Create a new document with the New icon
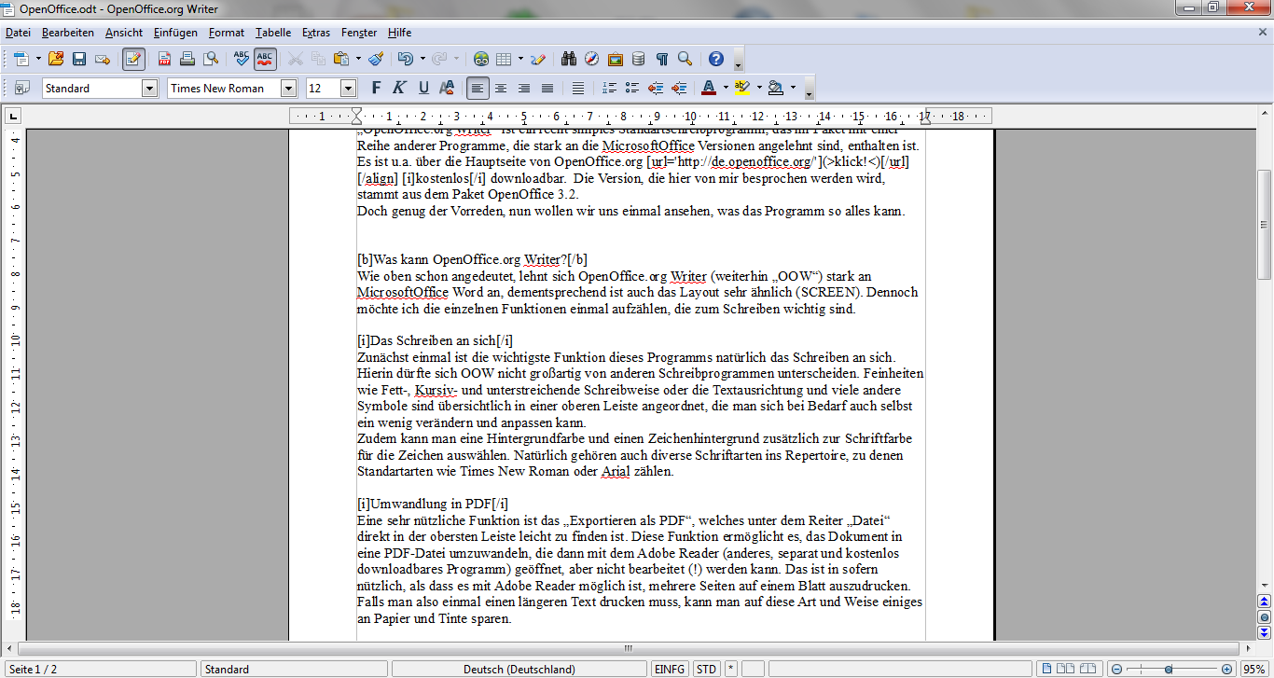The image size is (1274, 678). click(21, 59)
